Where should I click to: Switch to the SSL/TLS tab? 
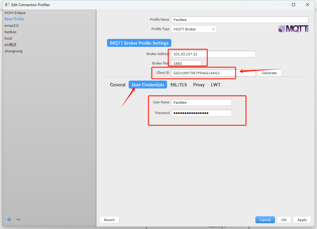pos(179,85)
